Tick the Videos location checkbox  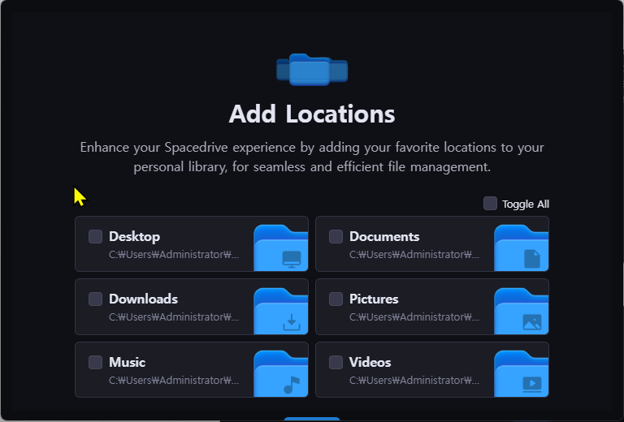336,362
